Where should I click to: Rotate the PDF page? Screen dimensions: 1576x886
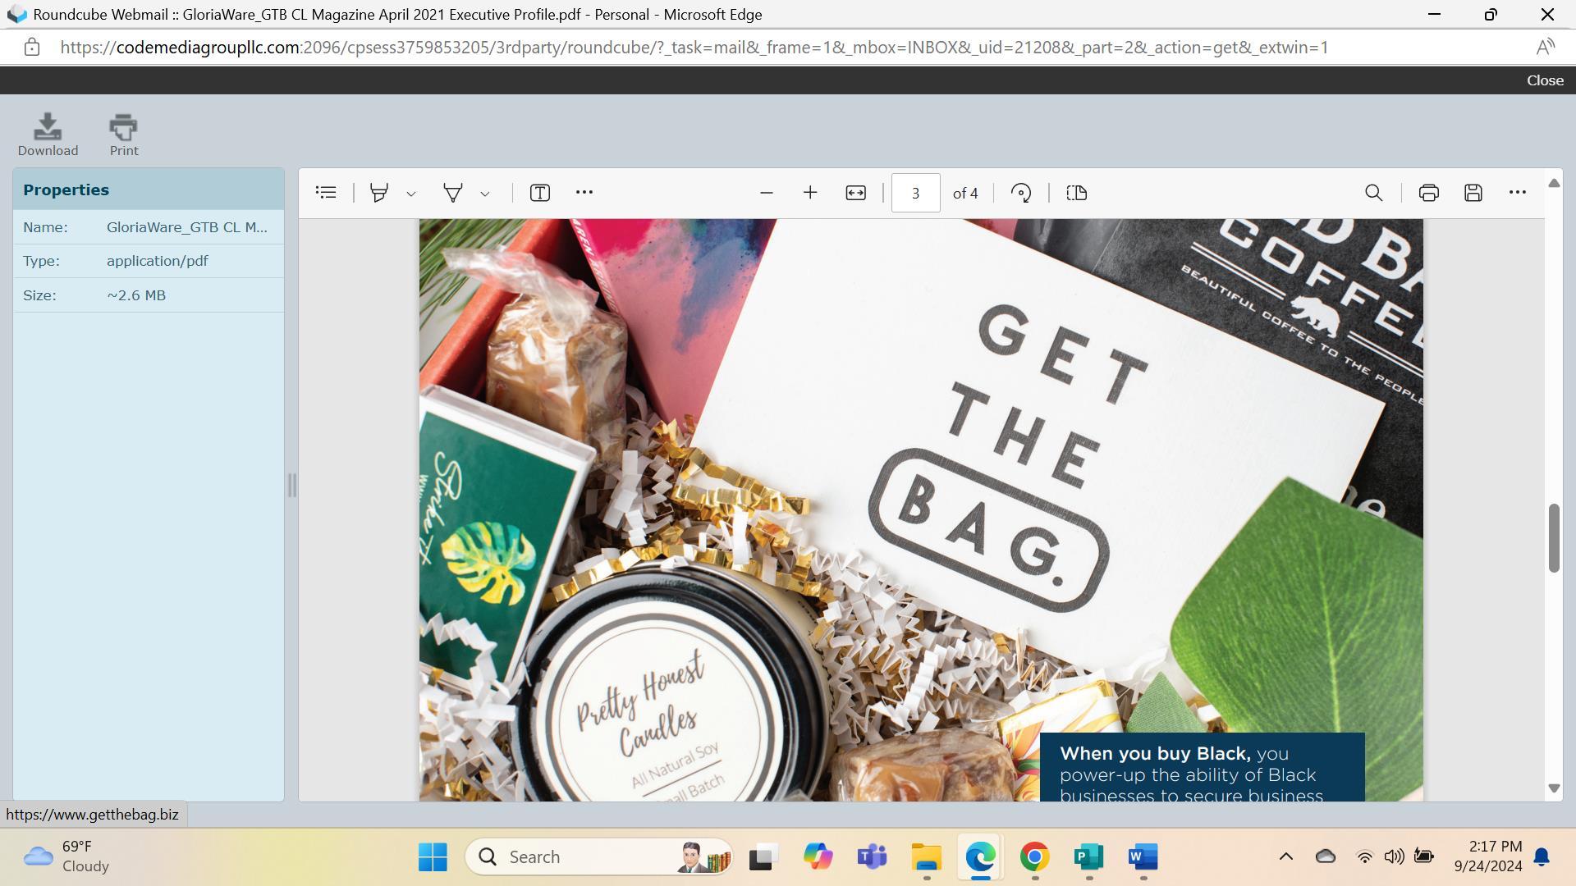click(1021, 193)
